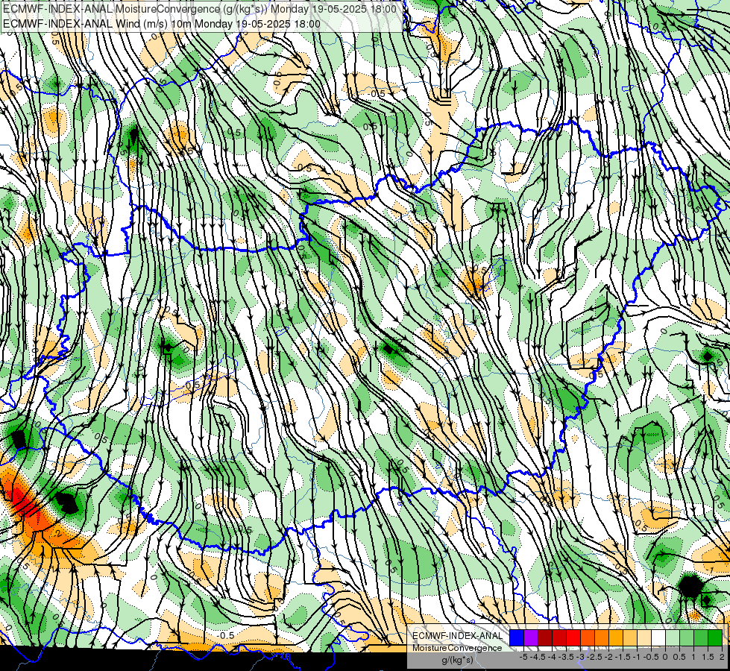Image resolution: width=730 pixels, height=671 pixels.
Task: Click the g/(kg*s) unit label in legend
Action: pos(457,661)
